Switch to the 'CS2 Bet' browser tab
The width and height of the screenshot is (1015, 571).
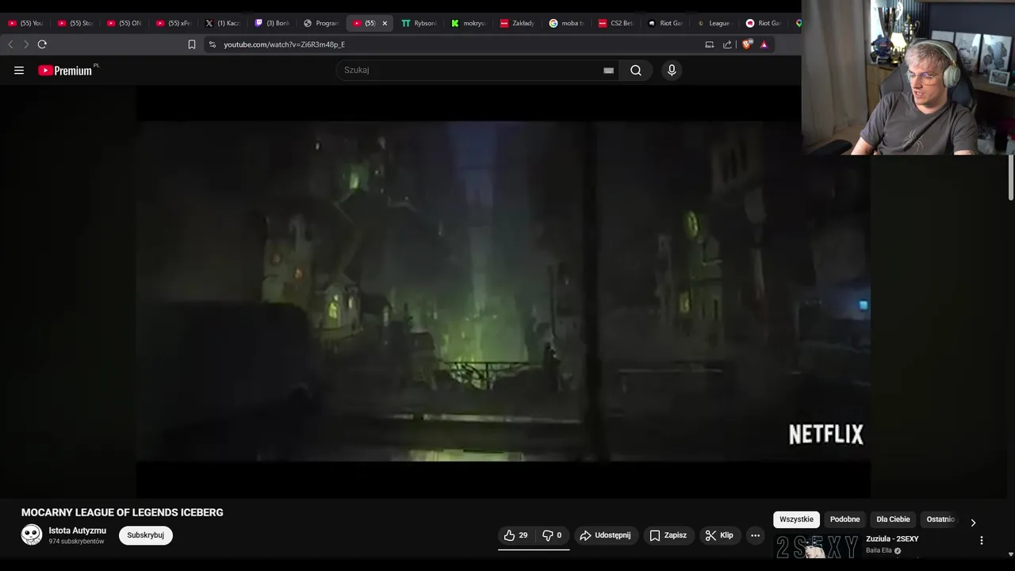tap(616, 23)
